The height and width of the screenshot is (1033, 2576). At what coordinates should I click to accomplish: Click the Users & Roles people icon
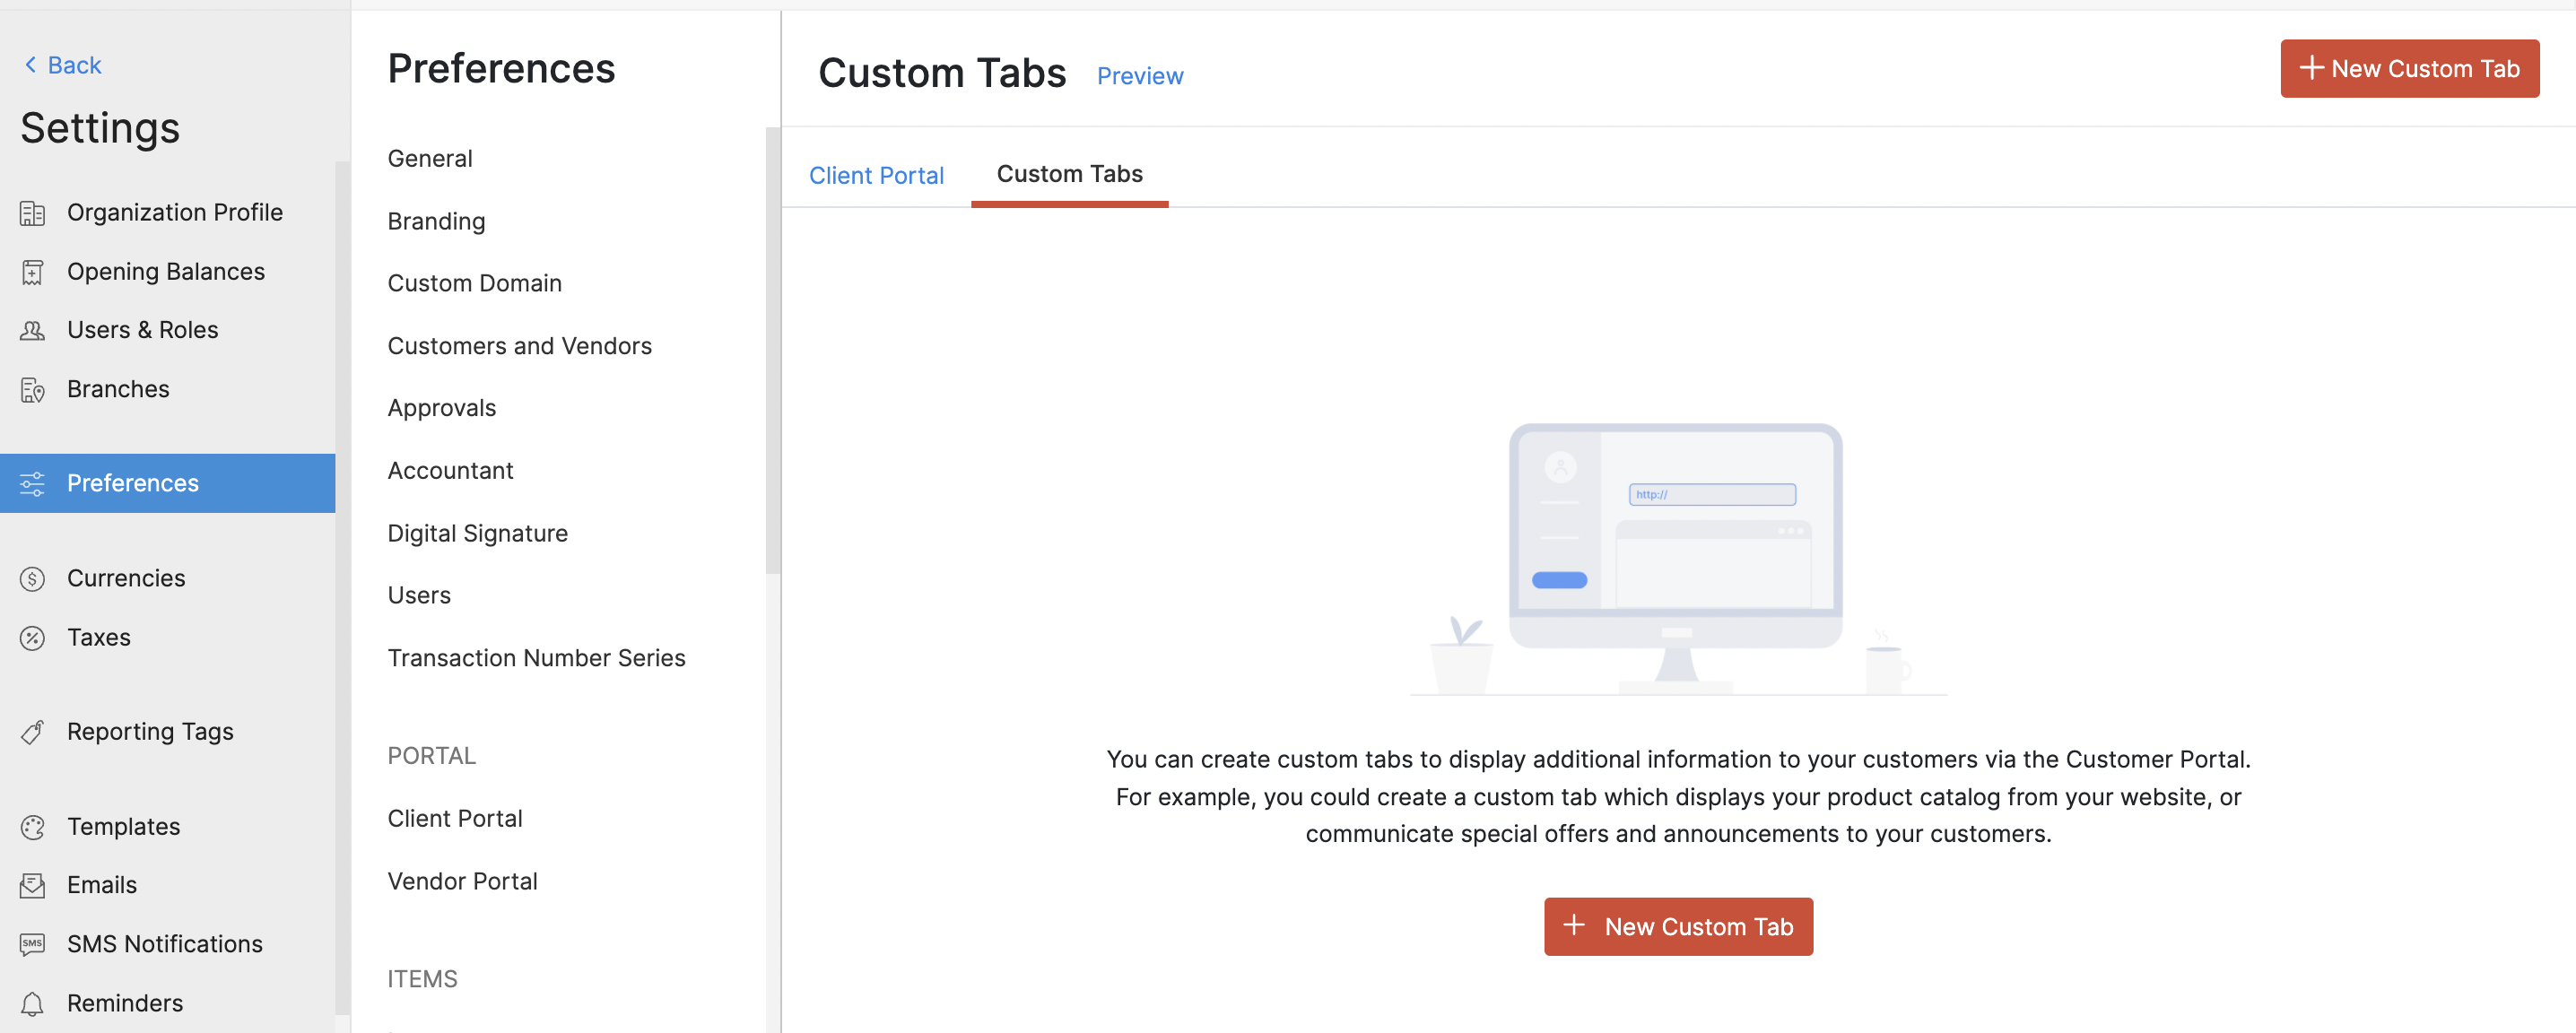[32, 331]
